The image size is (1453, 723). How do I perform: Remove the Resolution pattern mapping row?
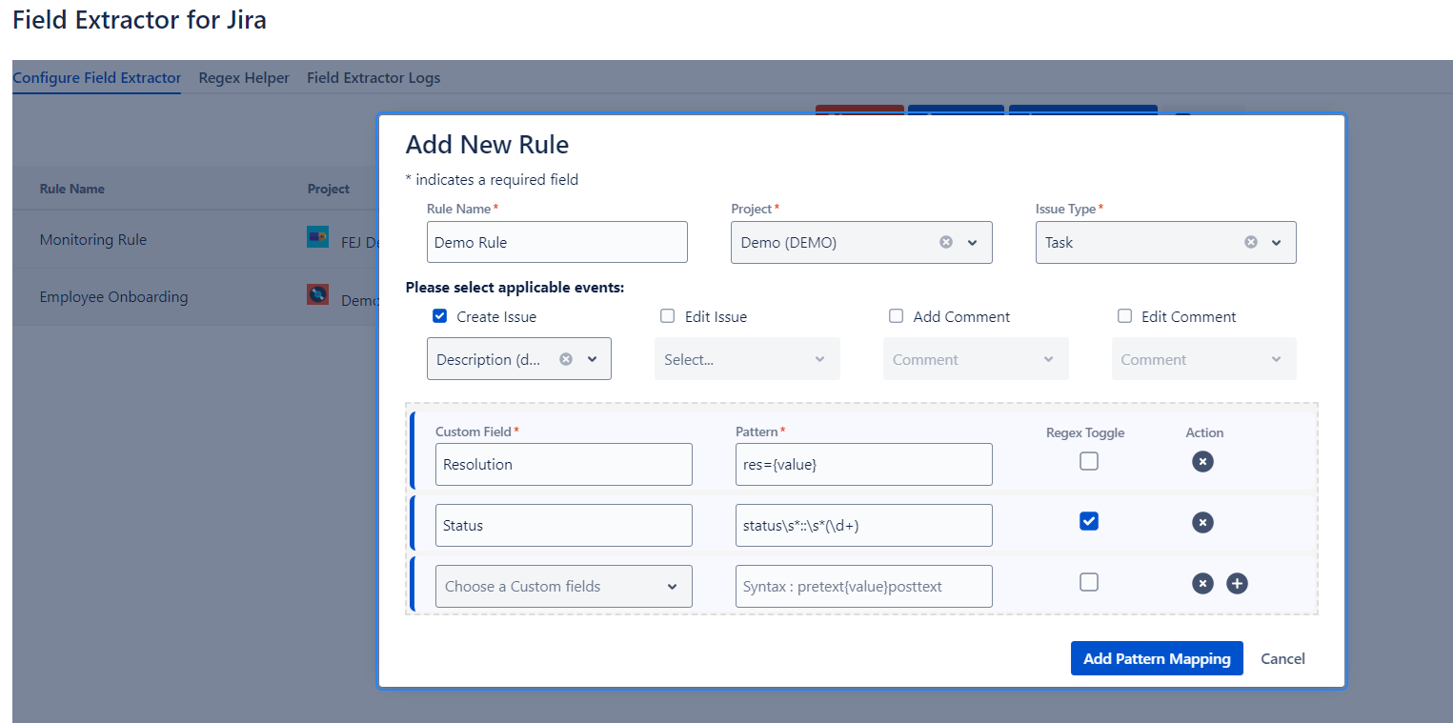[1202, 462]
